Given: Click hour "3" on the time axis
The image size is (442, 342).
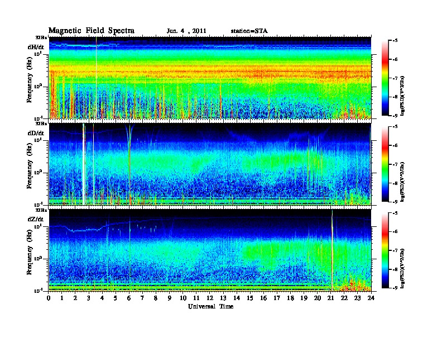Looking at the screenshot, I should pyautogui.click(x=89, y=298).
